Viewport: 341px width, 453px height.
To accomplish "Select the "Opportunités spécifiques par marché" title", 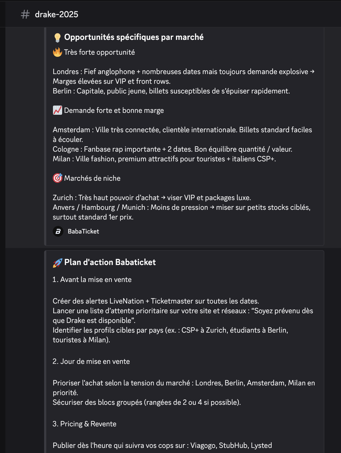I will (x=134, y=37).
